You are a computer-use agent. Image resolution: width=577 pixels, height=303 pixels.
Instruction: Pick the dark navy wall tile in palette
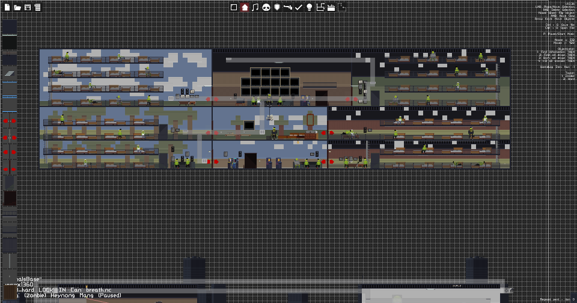[x=10, y=27]
